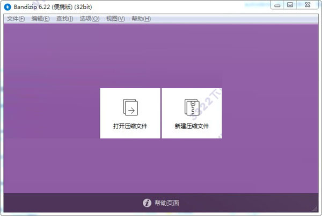
Task: Close the Bandizip window
Action: pyautogui.click(x=308, y=5)
